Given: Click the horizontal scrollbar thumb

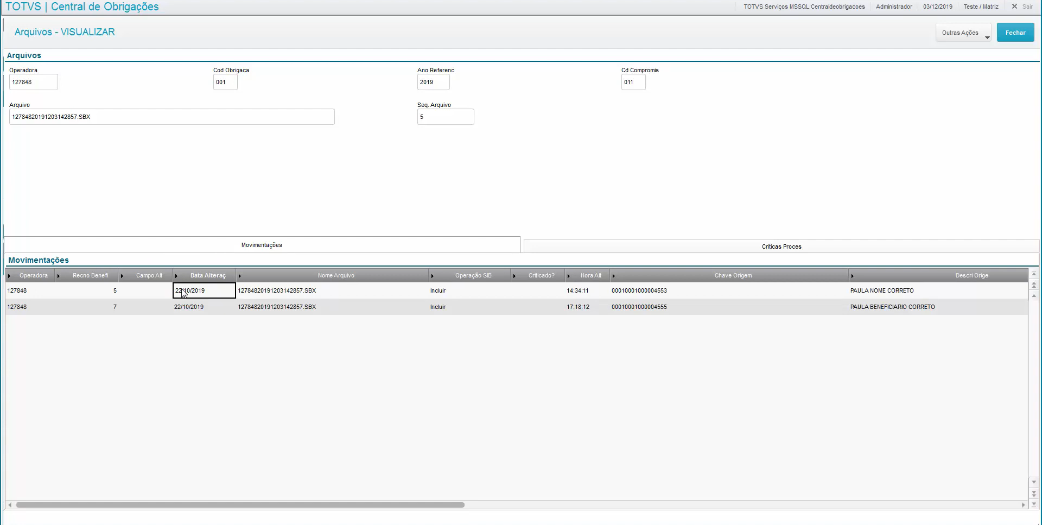Looking at the screenshot, I should point(240,505).
